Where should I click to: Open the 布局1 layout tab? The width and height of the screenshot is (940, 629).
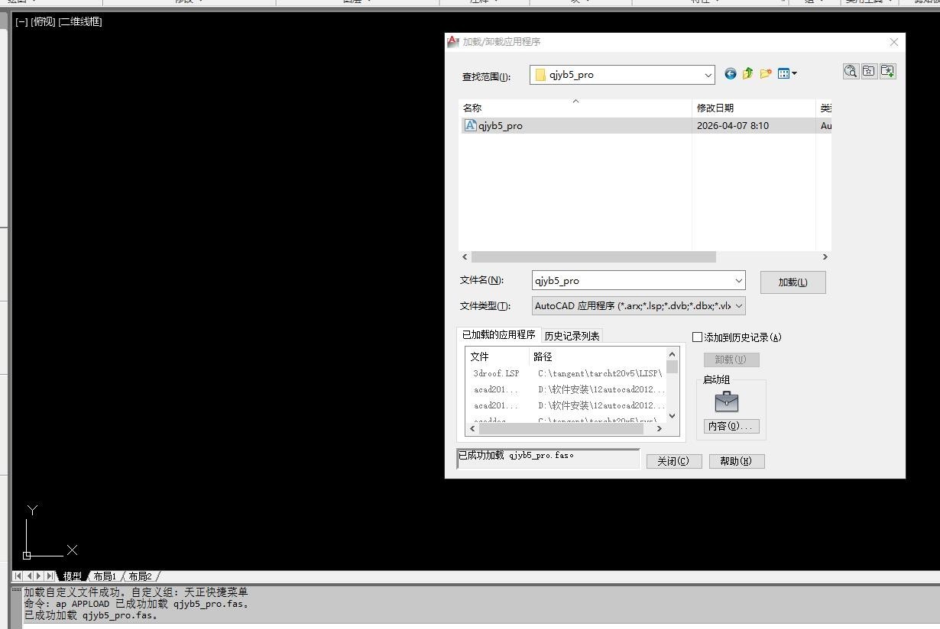click(x=105, y=576)
